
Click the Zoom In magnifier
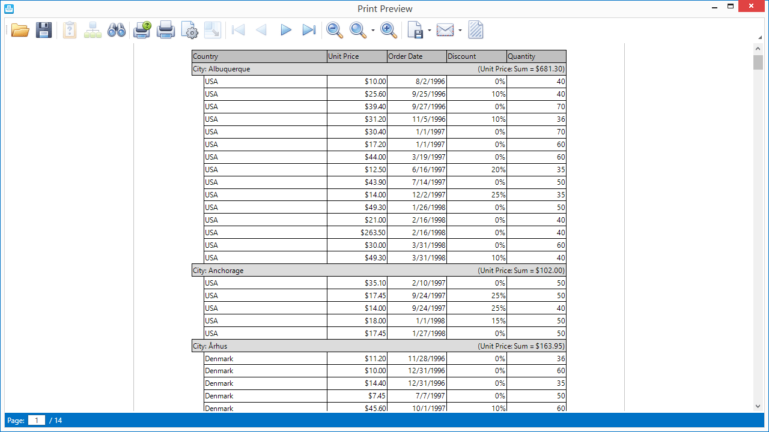tap(389, 30)
